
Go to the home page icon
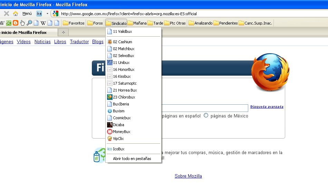pos(16,13)
